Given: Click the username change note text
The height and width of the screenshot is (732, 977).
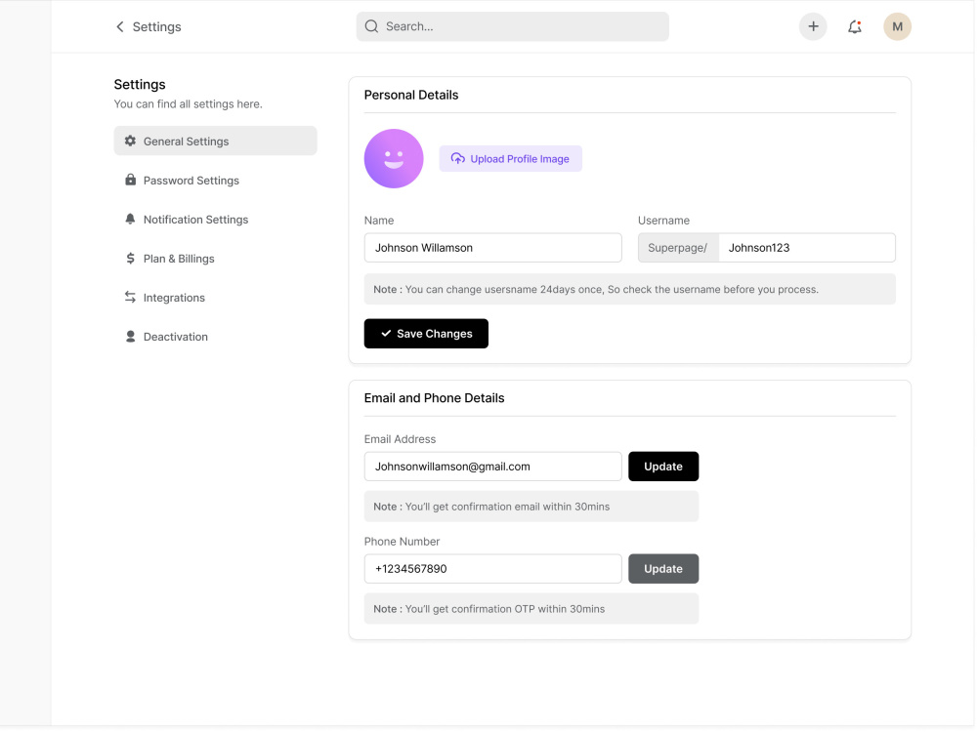Looking at the screenshot, I should point(630,289).
